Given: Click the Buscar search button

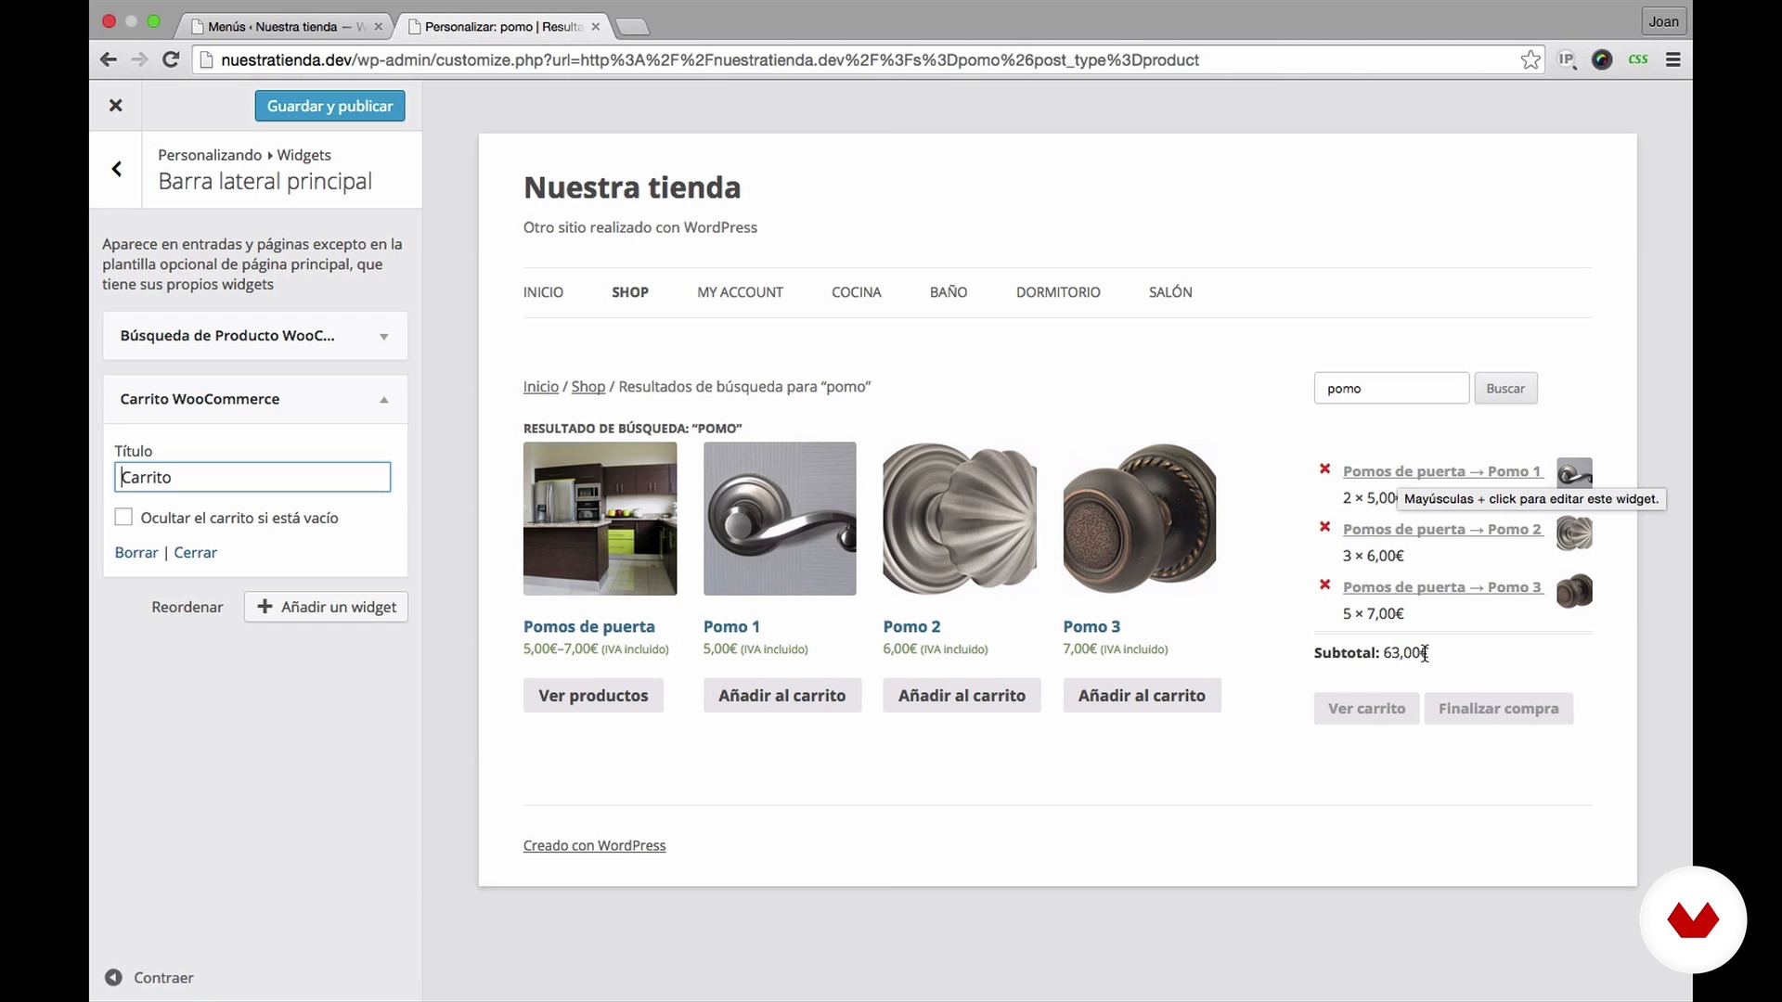Looking at the screenshot, I should [x=1505, y=388].
